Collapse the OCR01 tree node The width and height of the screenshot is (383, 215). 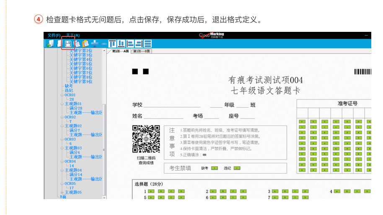pos(62,95)
